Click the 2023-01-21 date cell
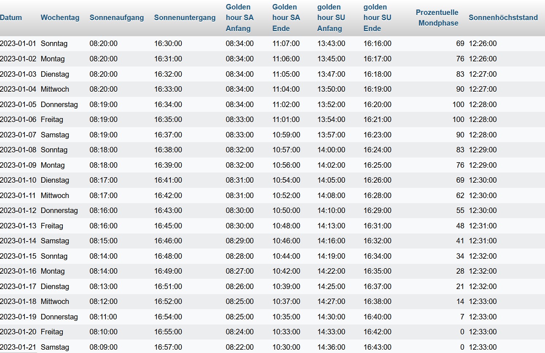Viewport: 545px width, 353px height. (x=18, y=347)
